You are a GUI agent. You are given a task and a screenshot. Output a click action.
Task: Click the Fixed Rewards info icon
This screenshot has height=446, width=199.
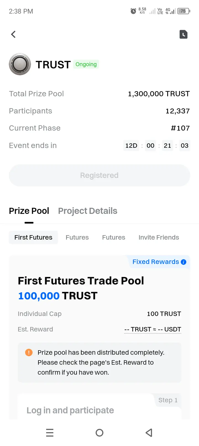(184, 262)
